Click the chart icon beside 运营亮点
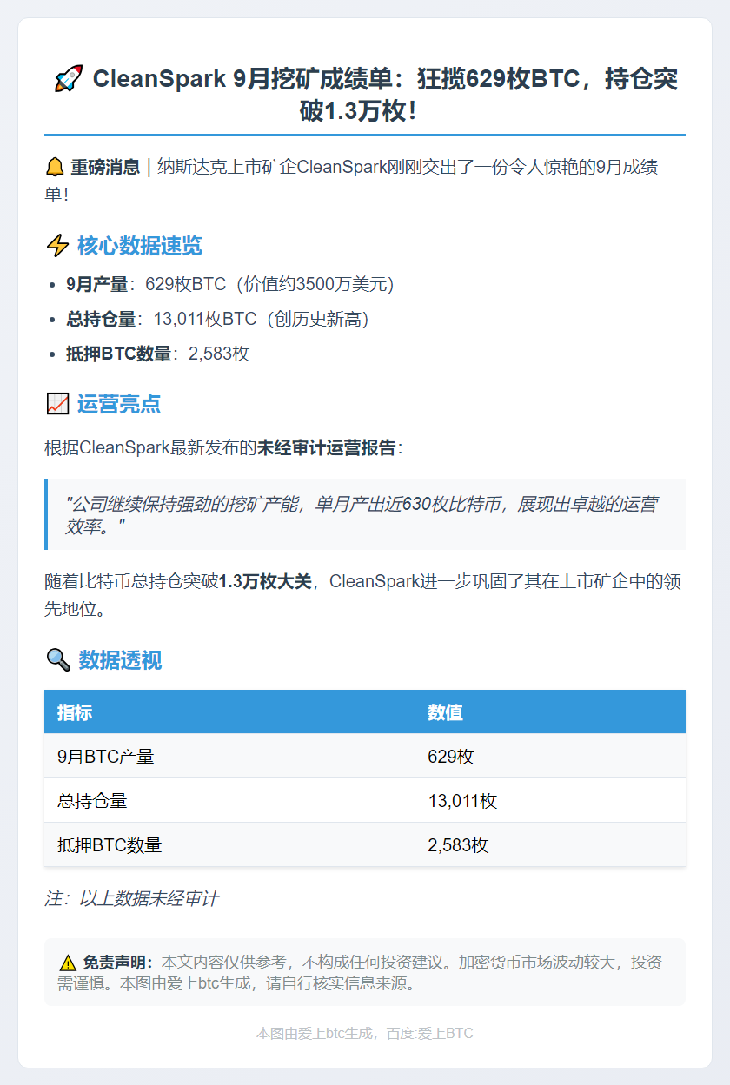Viewport: 730px width, 1085px height. click(57, 404)
